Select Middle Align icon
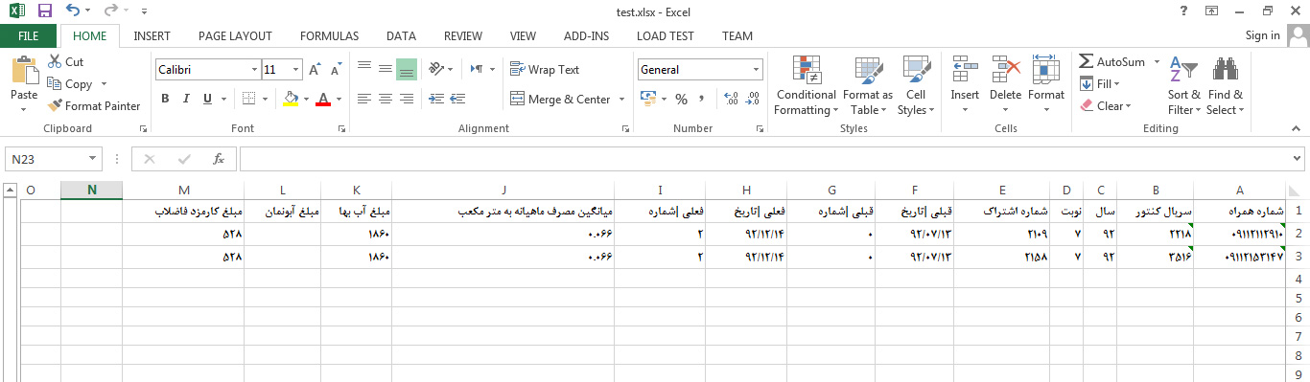Image resolution: width=1310 pixels, height=382 pixels. (385, 68)
